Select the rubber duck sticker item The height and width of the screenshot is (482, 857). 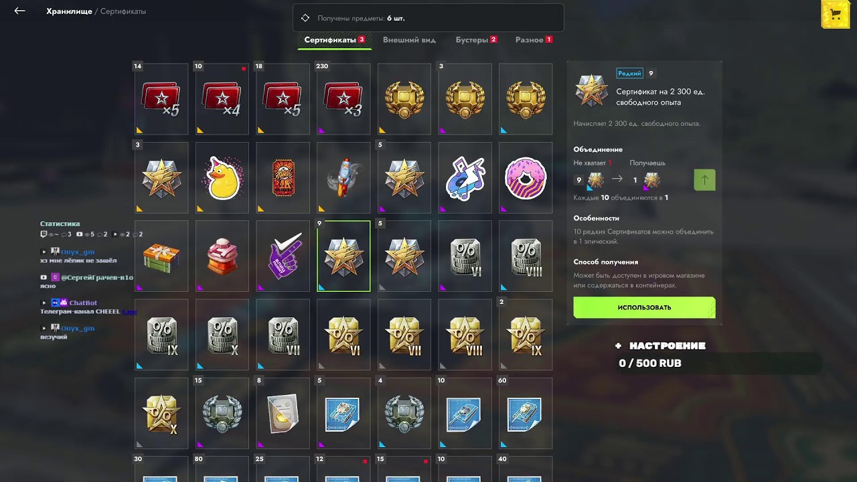pos(222,178)
